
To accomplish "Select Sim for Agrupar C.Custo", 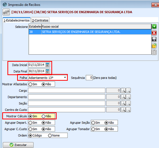I will pyautogui.click(x=30, y=129).
